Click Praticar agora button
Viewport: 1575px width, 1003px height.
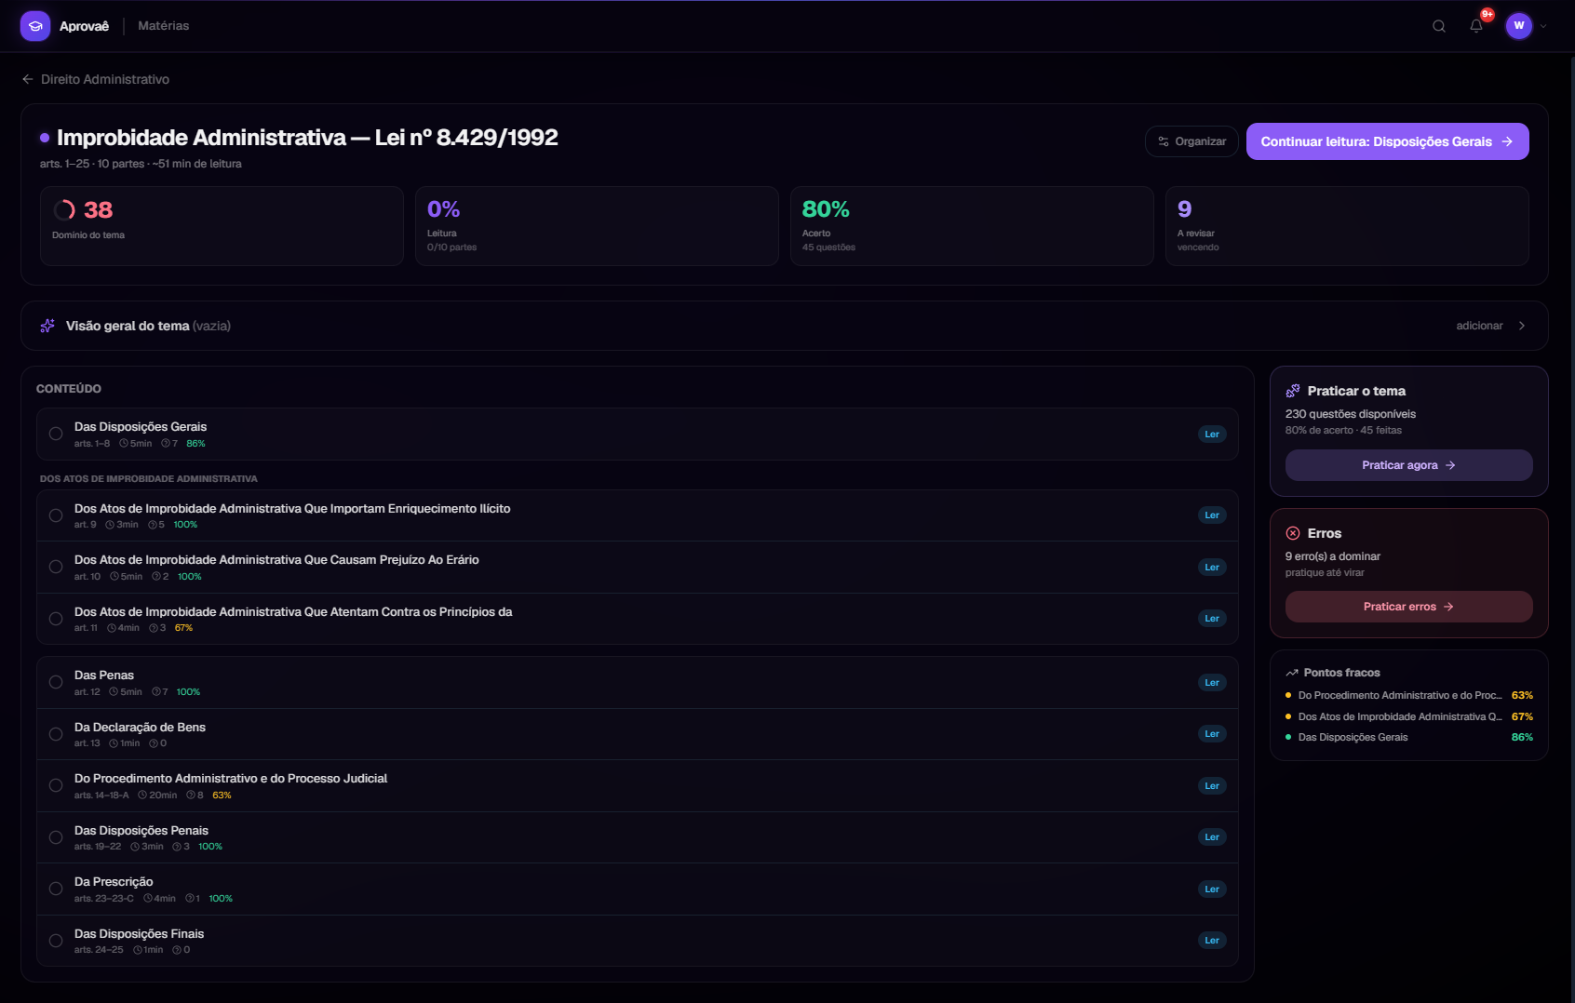click(x=1408, y=465)
